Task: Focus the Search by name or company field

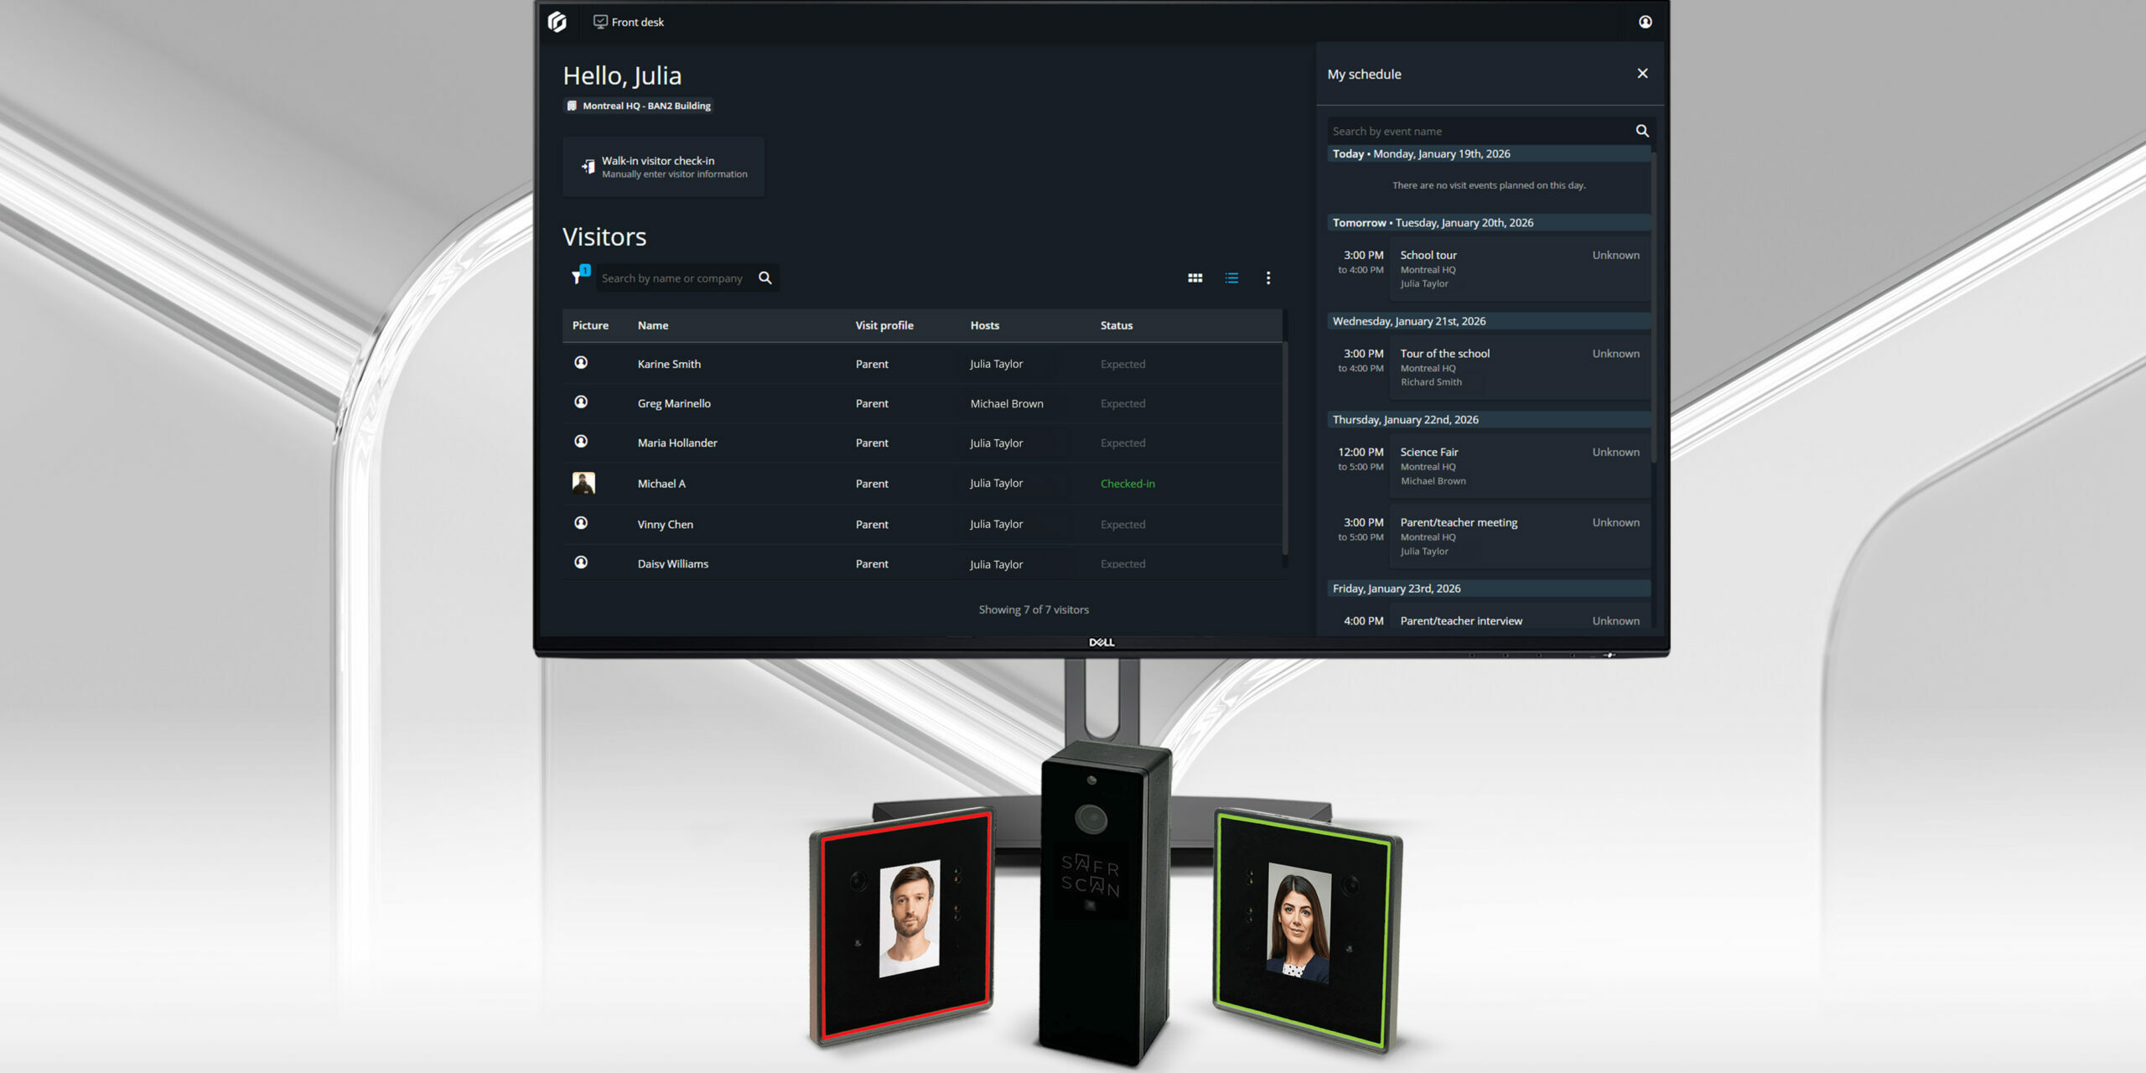Action: point(672,278)
